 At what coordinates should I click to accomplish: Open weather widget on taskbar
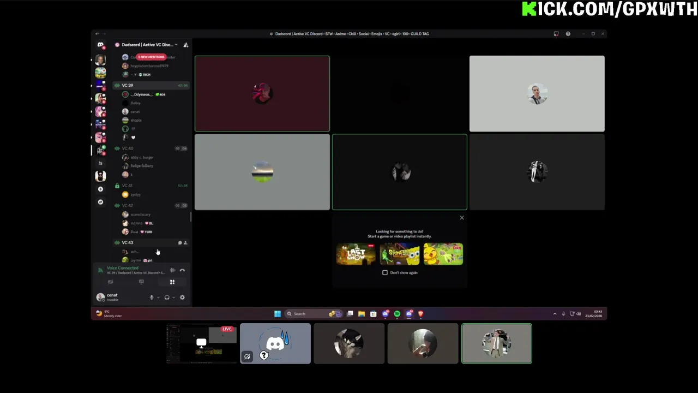click(109, 314)
